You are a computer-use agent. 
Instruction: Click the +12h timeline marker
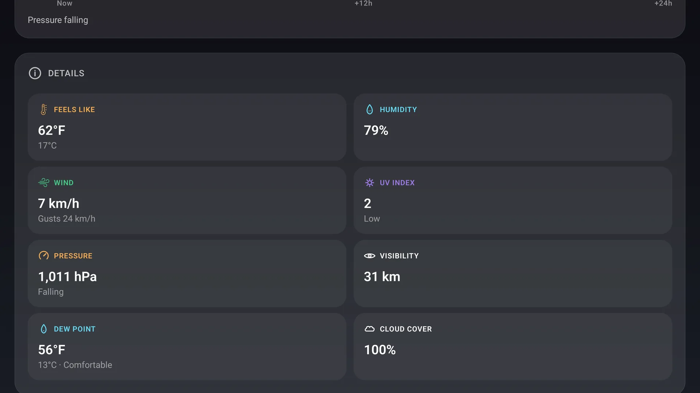363,3
